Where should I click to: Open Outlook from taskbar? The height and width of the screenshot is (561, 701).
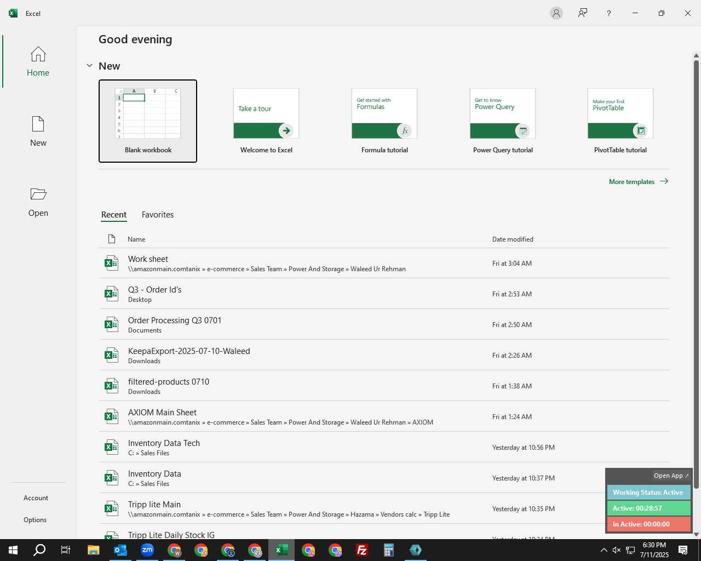pos(120,550)
